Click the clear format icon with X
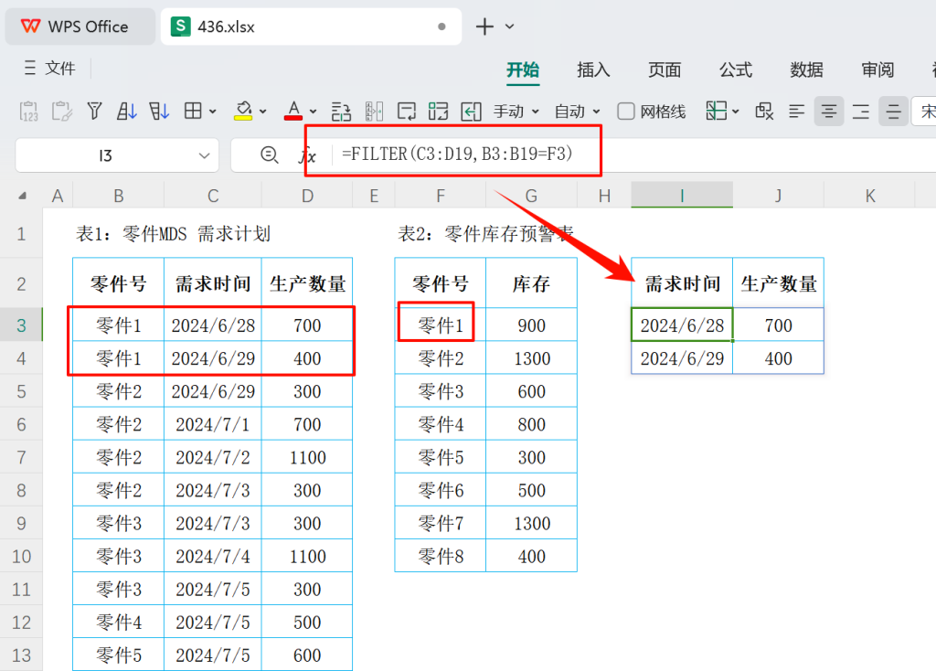The width and height of the screenshot is (936, 671). point(764,111)
